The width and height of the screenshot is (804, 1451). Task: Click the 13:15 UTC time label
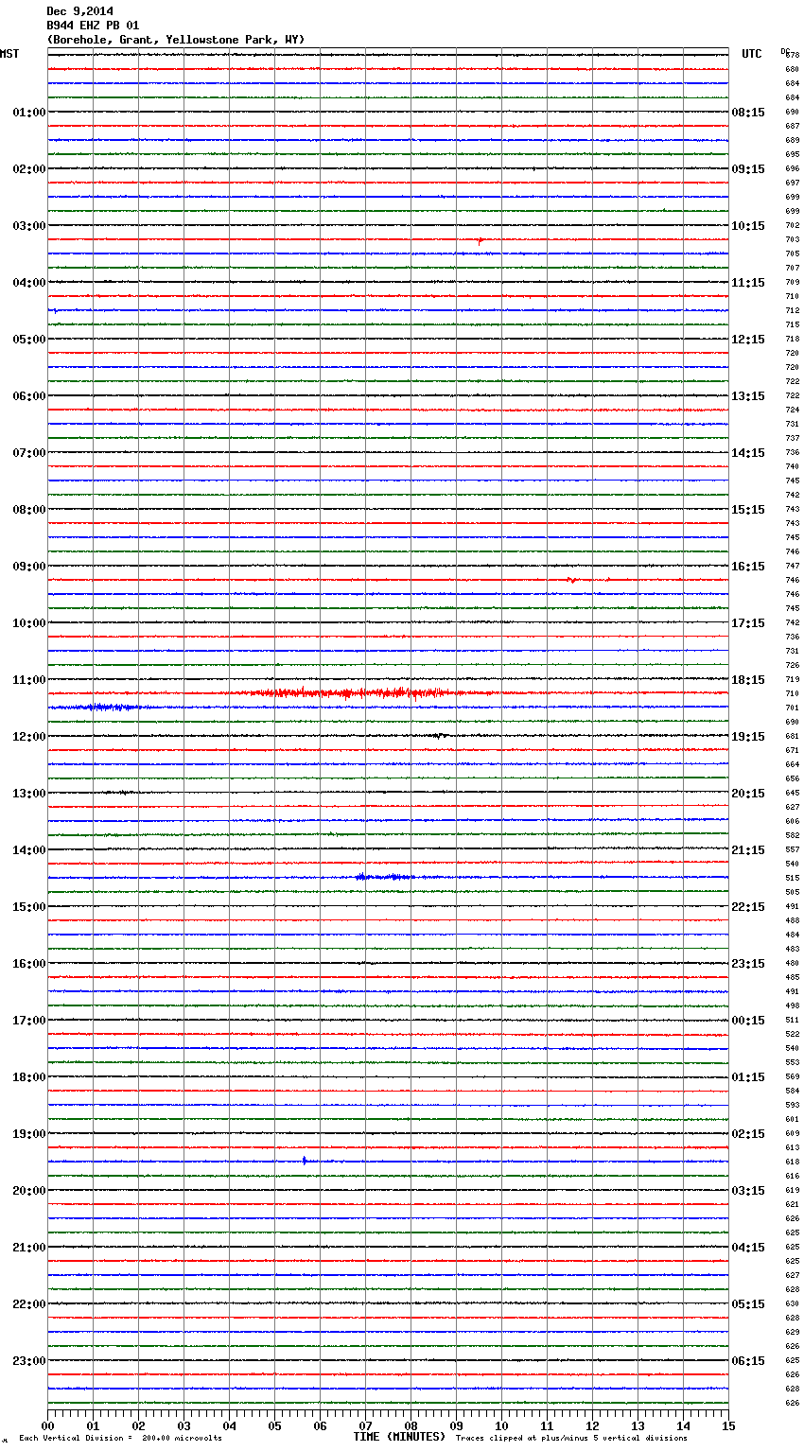pos(748,395)
